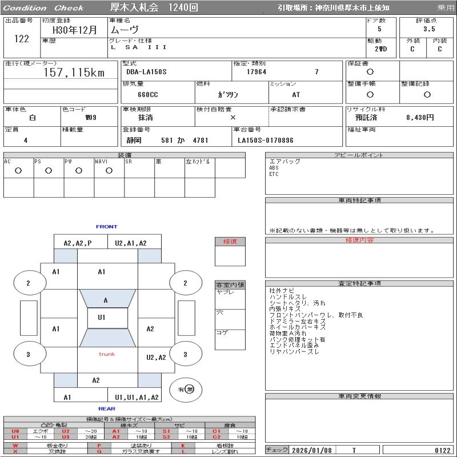Image resolution: width=457 pixels, height=457 pixels.
Task: Click the chassis number LA150S-0170896
Action: click(x=266, y=141)
